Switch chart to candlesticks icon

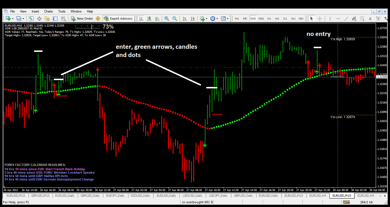149,19
